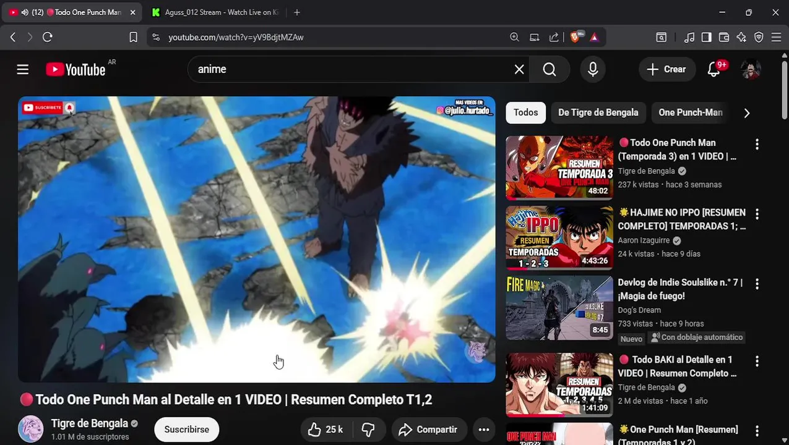Viewport: 789px width, 445px height.
Task: Open the account avatar menu
Action: (x=751, y=69)
